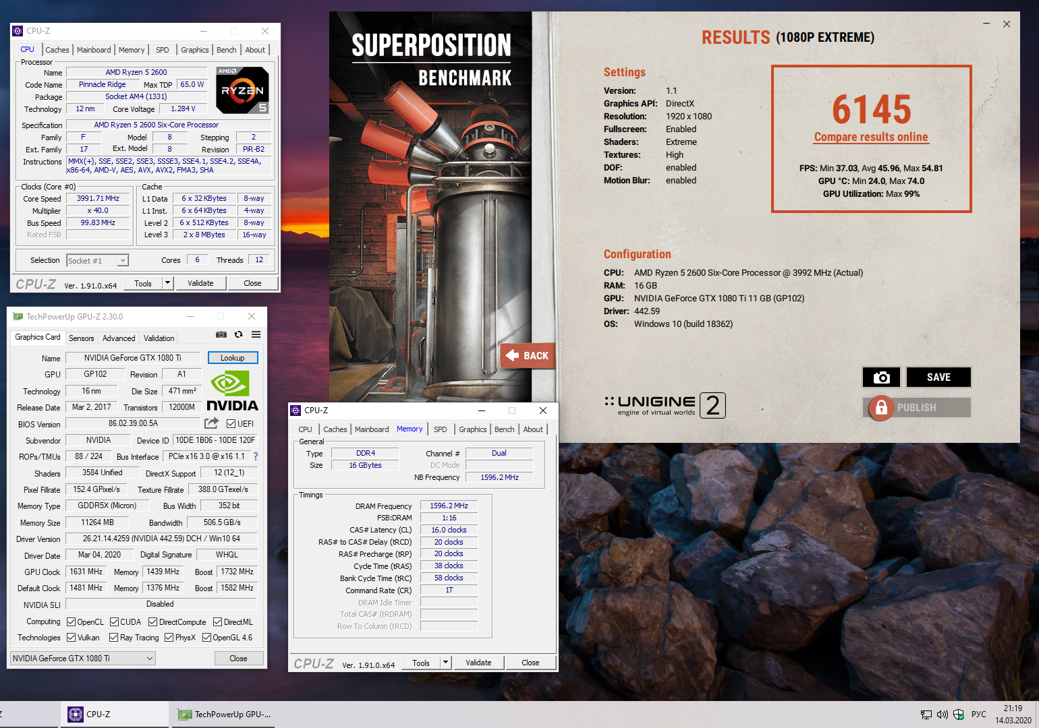Open Tools dropdown arrow in Memory window
The height and width of the screenshot is (728, 1039).
pyautogui.click(x=445, y=663)
